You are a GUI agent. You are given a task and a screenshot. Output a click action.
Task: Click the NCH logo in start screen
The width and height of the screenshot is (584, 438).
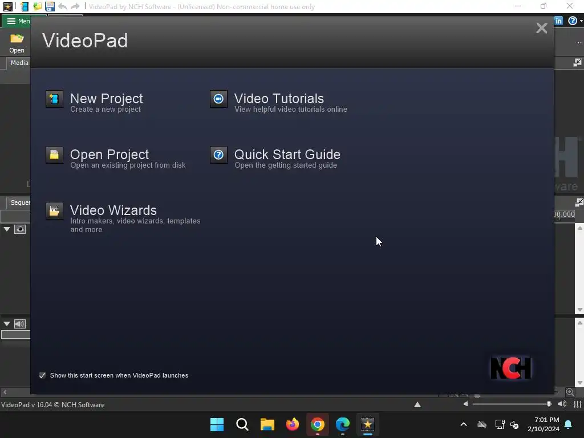510,368
